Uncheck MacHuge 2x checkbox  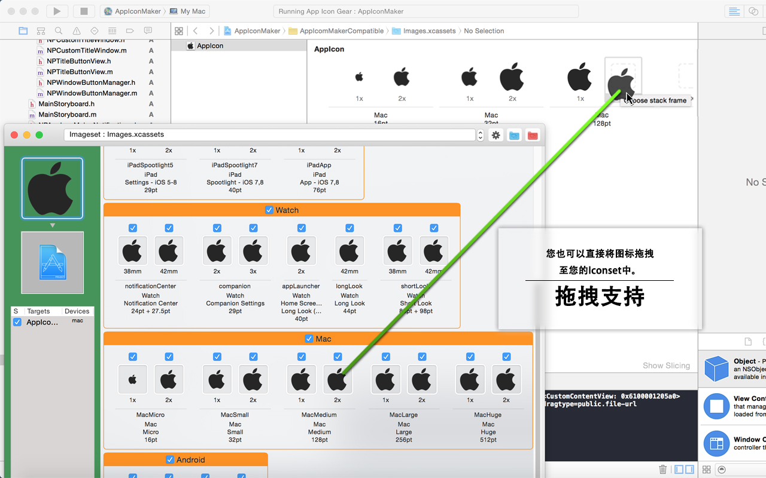[506, 357]
